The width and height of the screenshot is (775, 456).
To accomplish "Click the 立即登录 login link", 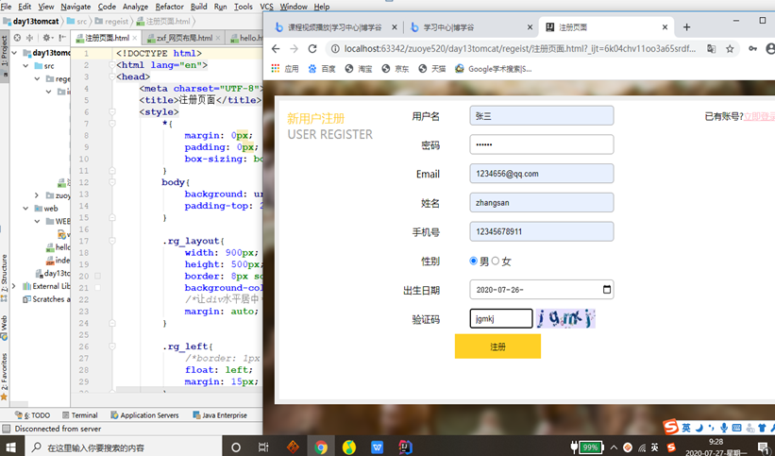I will [758, 117].
